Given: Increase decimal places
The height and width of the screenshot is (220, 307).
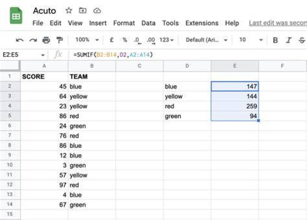Looking at the screenshot, I should [x=151, y=40].
